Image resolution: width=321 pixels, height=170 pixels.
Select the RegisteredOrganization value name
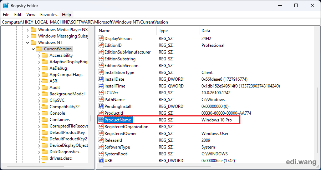point(126,126)
